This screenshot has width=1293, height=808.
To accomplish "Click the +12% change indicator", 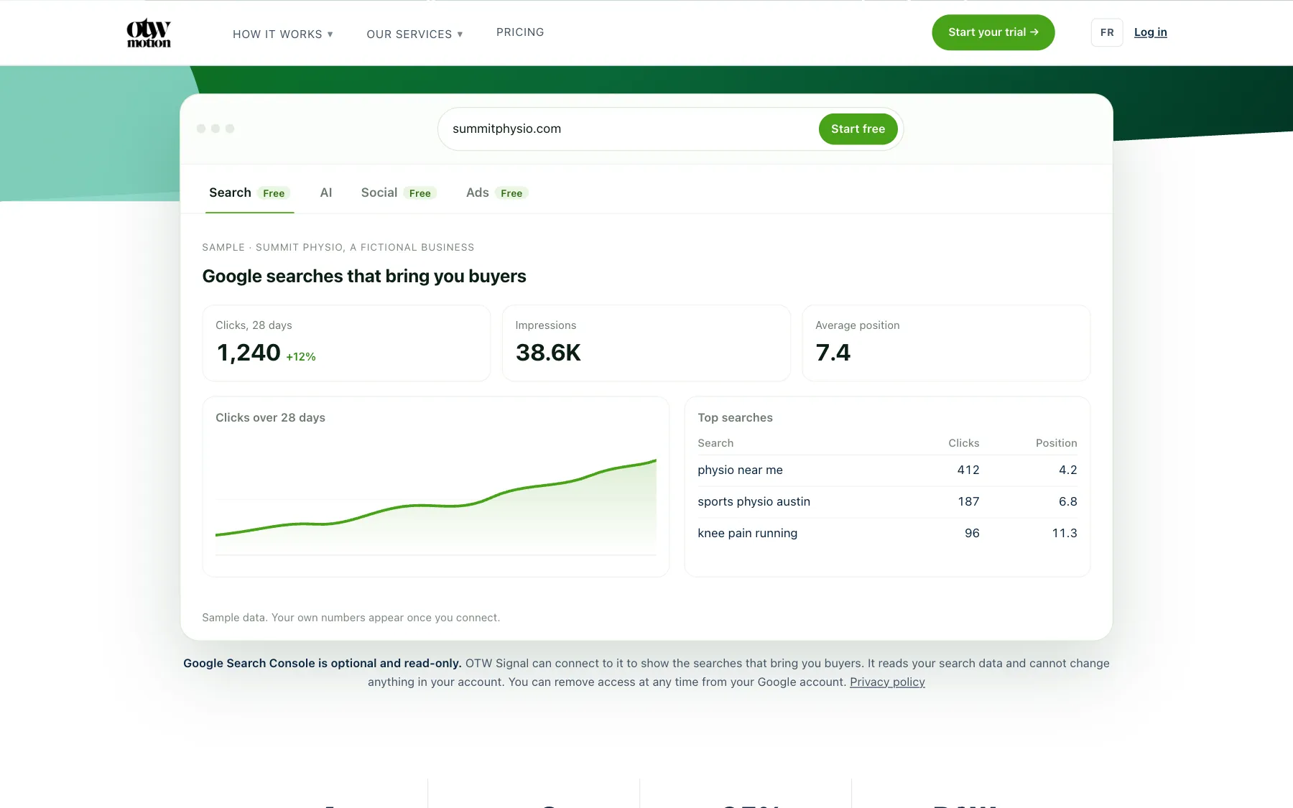I will point(301,357).
